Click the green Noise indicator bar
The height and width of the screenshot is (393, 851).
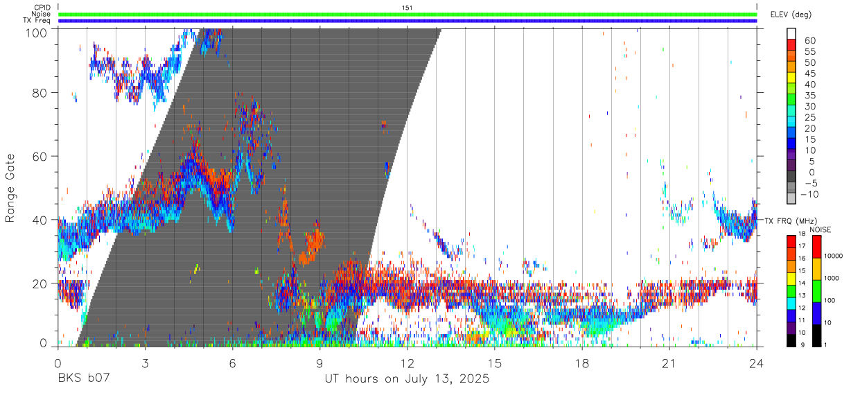tap(407, 14)
